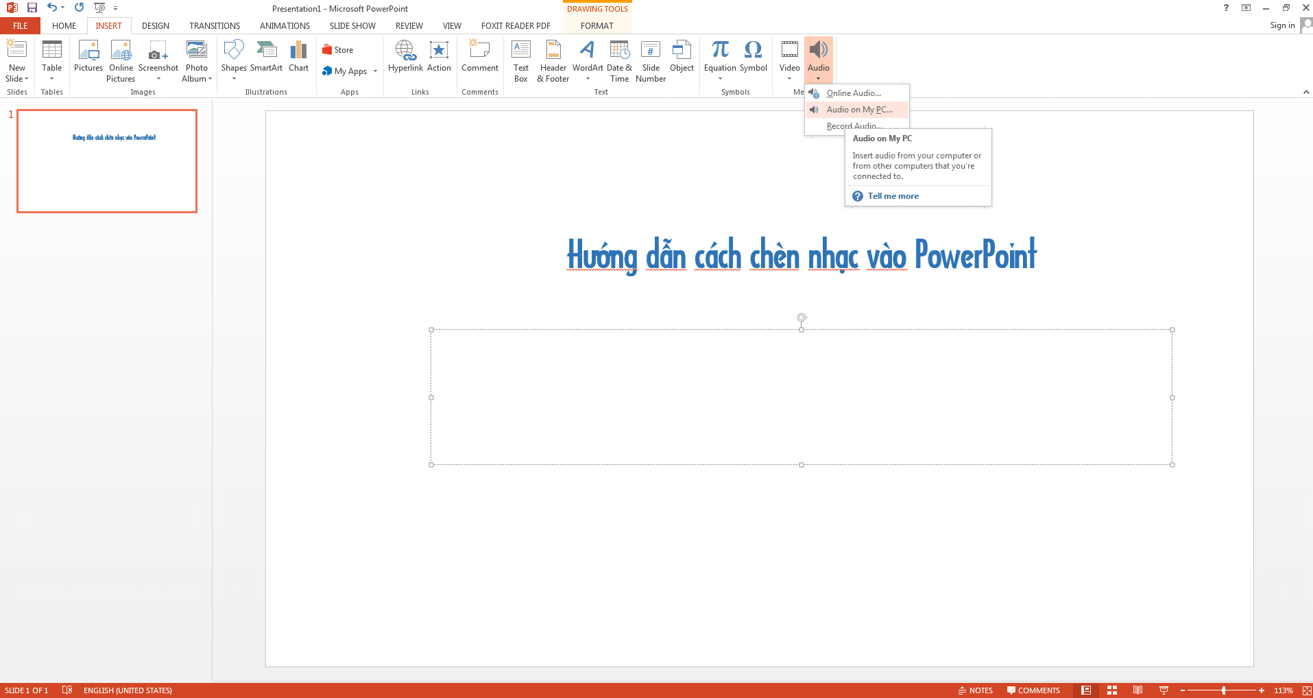Click the spell check status bar icon
This screenshot has height=698, width=1313.
pyautogui.click(x=67, y=690)
